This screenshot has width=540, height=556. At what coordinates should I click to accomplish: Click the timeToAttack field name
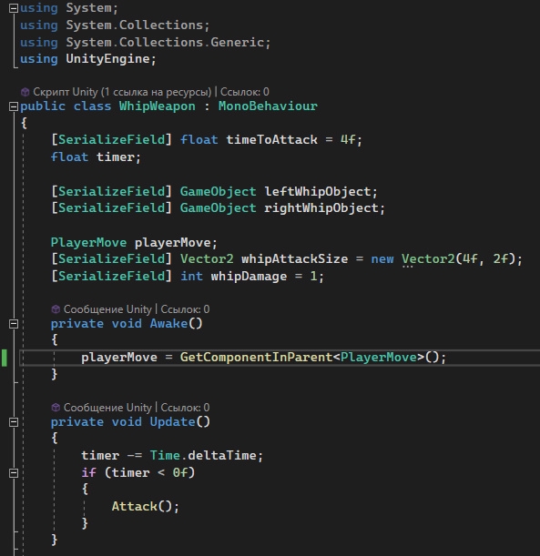pyautogui.click(x=271, y=140)
